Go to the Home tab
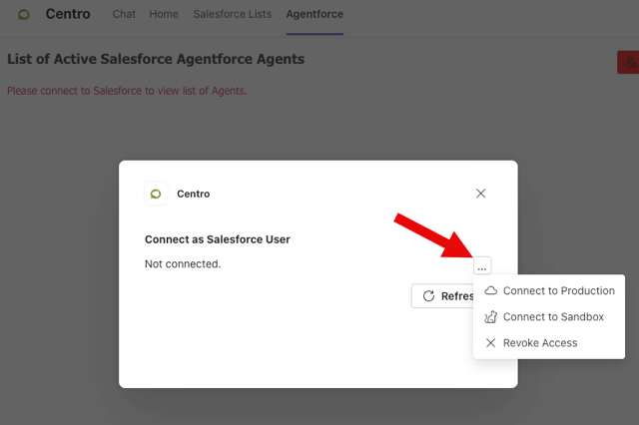 [x=164, y=14]
